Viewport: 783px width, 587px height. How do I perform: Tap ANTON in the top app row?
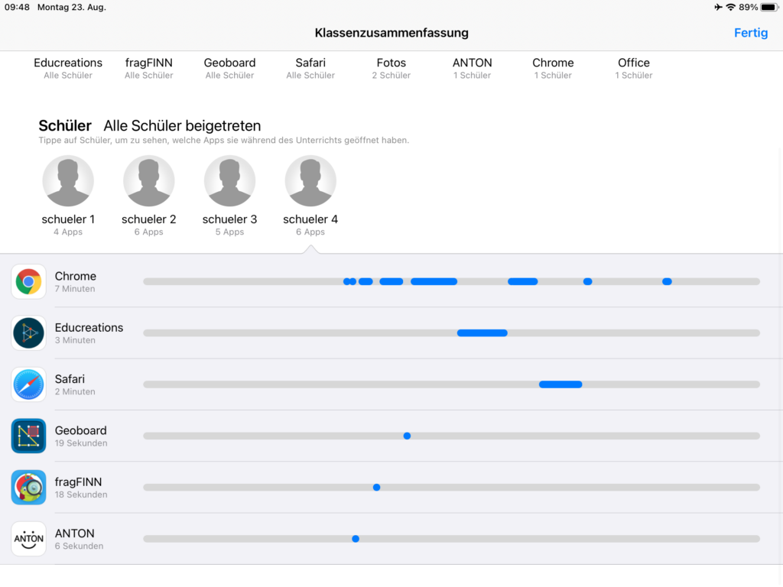pos(472,68)
